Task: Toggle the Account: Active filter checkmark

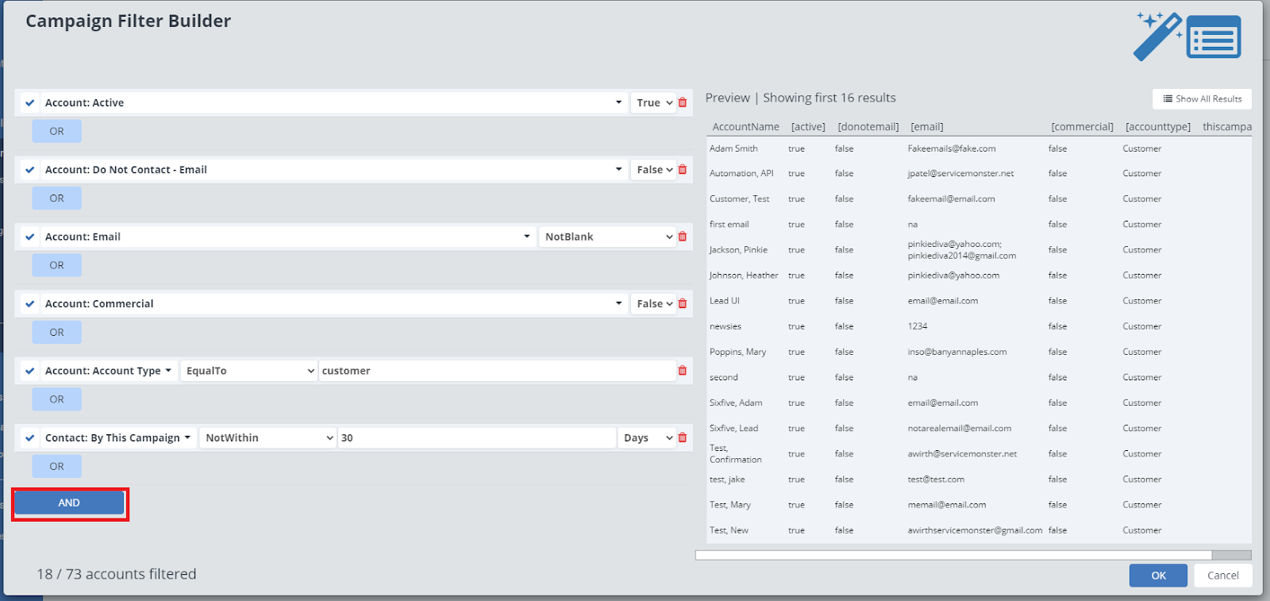Action: [x=29, y=103]
